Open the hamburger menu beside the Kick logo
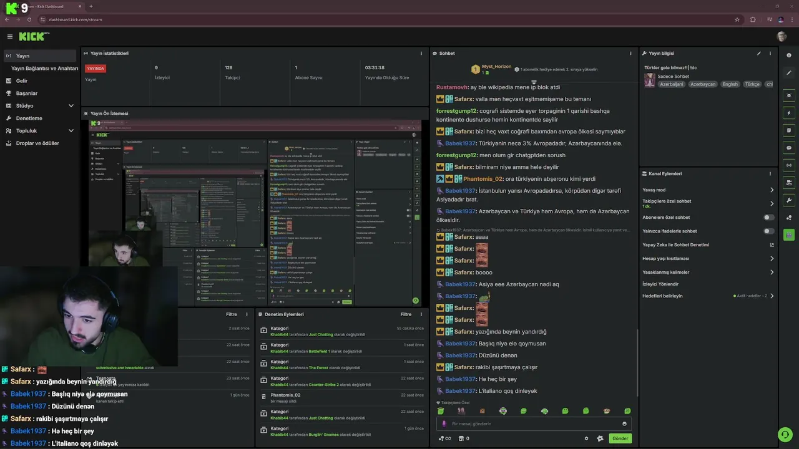This screenshot has height=449, width=799. [x=9, y=37]
